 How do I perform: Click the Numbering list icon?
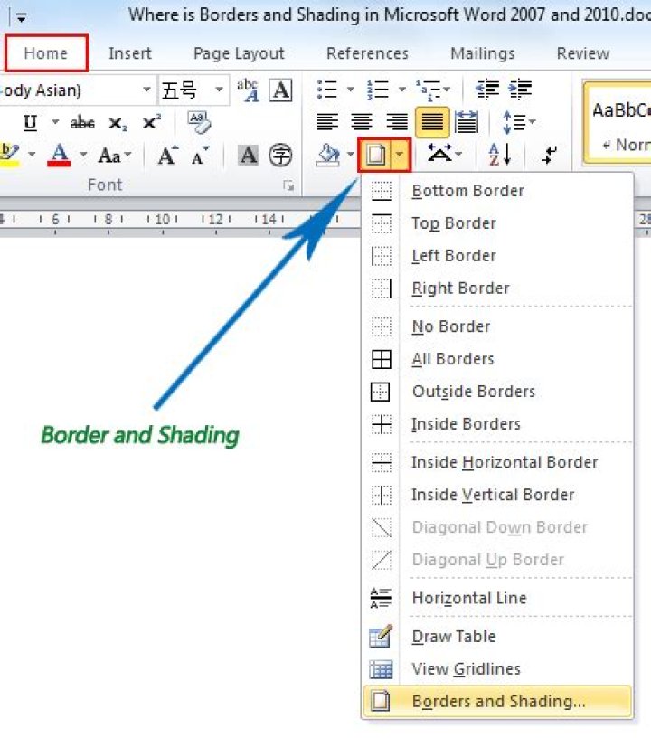coord(378,90)
